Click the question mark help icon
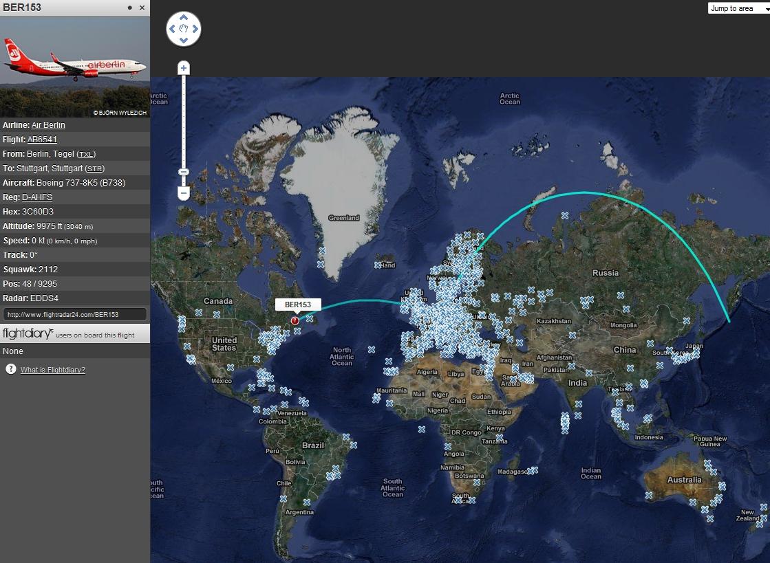The image size is (770, 563). pos(11,369)
